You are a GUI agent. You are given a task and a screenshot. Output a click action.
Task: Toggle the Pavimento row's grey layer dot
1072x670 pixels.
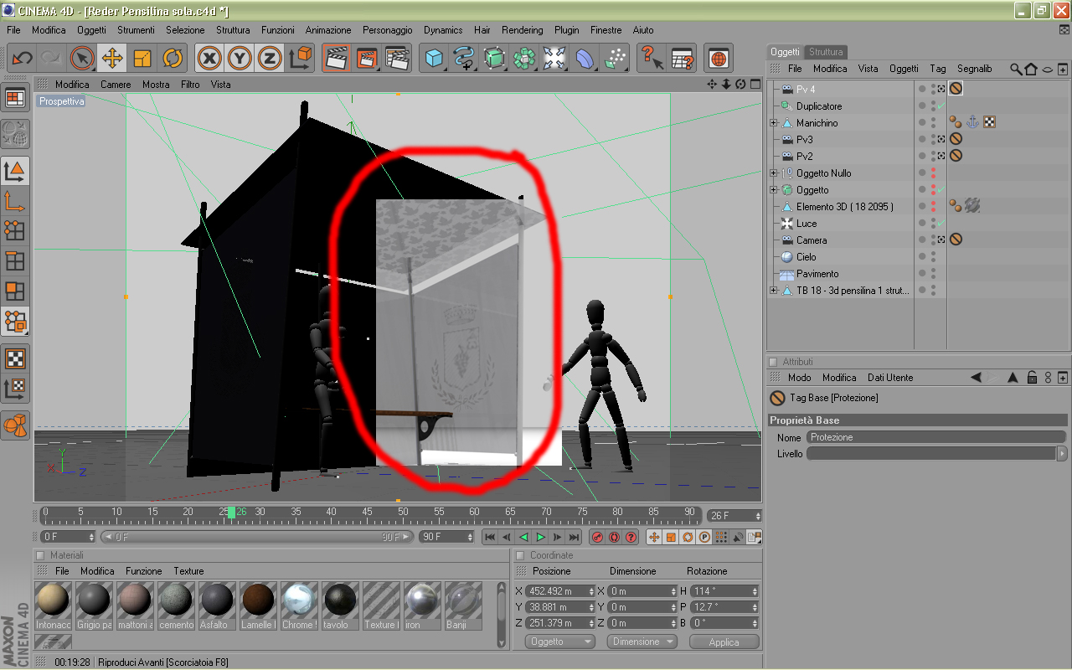pyautogui.click(x=922, y=274)
